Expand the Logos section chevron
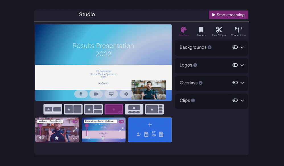Image resolution: width=284 pixels, height=166 pixels. pyautogui.click(x=242, y=65)
